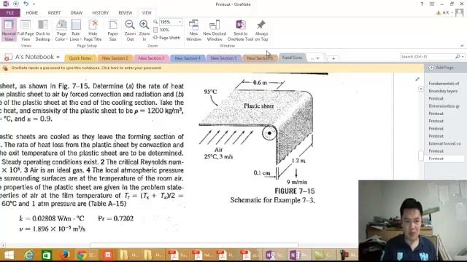Open the New Section 4 tab
Image resolution: width=467 pixels, height=262 pixels.
pos(188,58)
